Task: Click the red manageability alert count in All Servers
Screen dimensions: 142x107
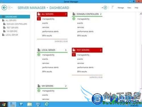Action: pos(39,19)
